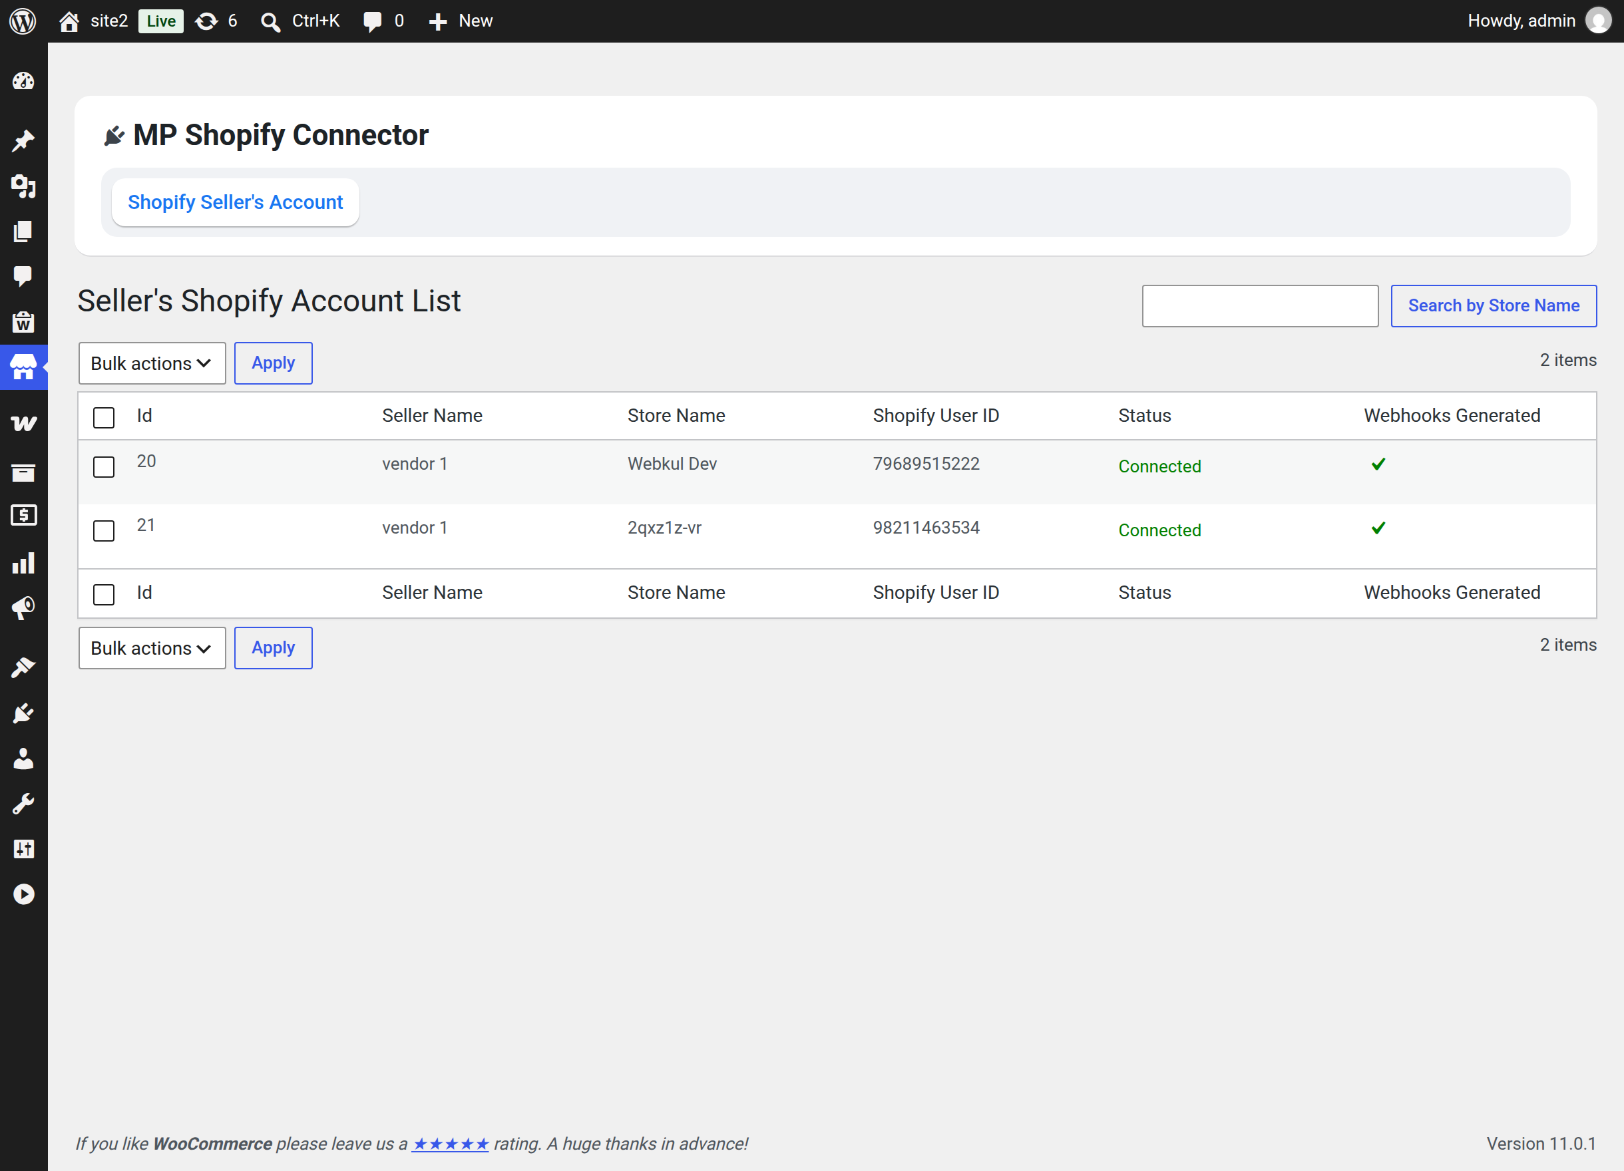
Task: Click Shopify User ID 79689515222
Action: click(926, 464)
